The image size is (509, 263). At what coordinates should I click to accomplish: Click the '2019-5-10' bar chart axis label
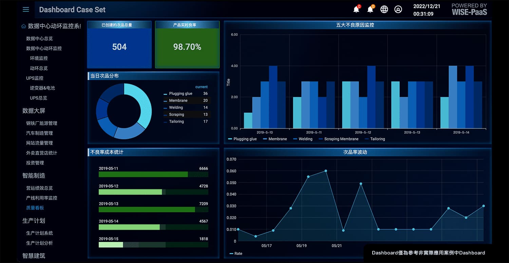265,132
